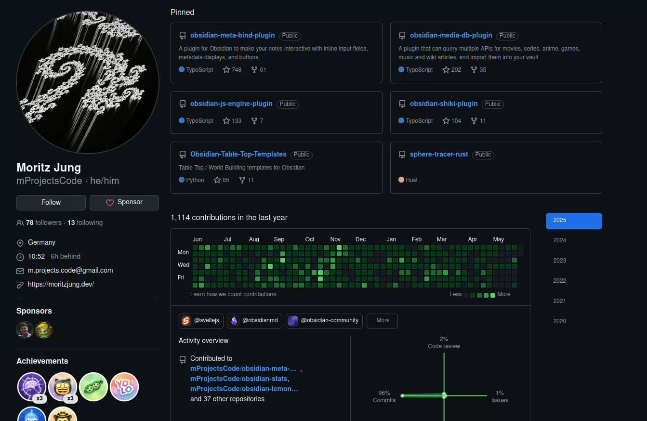Open the Pull Shark achievement badge
The width and height of the screenshot is (647, 421).
click(x=32, y=414)
